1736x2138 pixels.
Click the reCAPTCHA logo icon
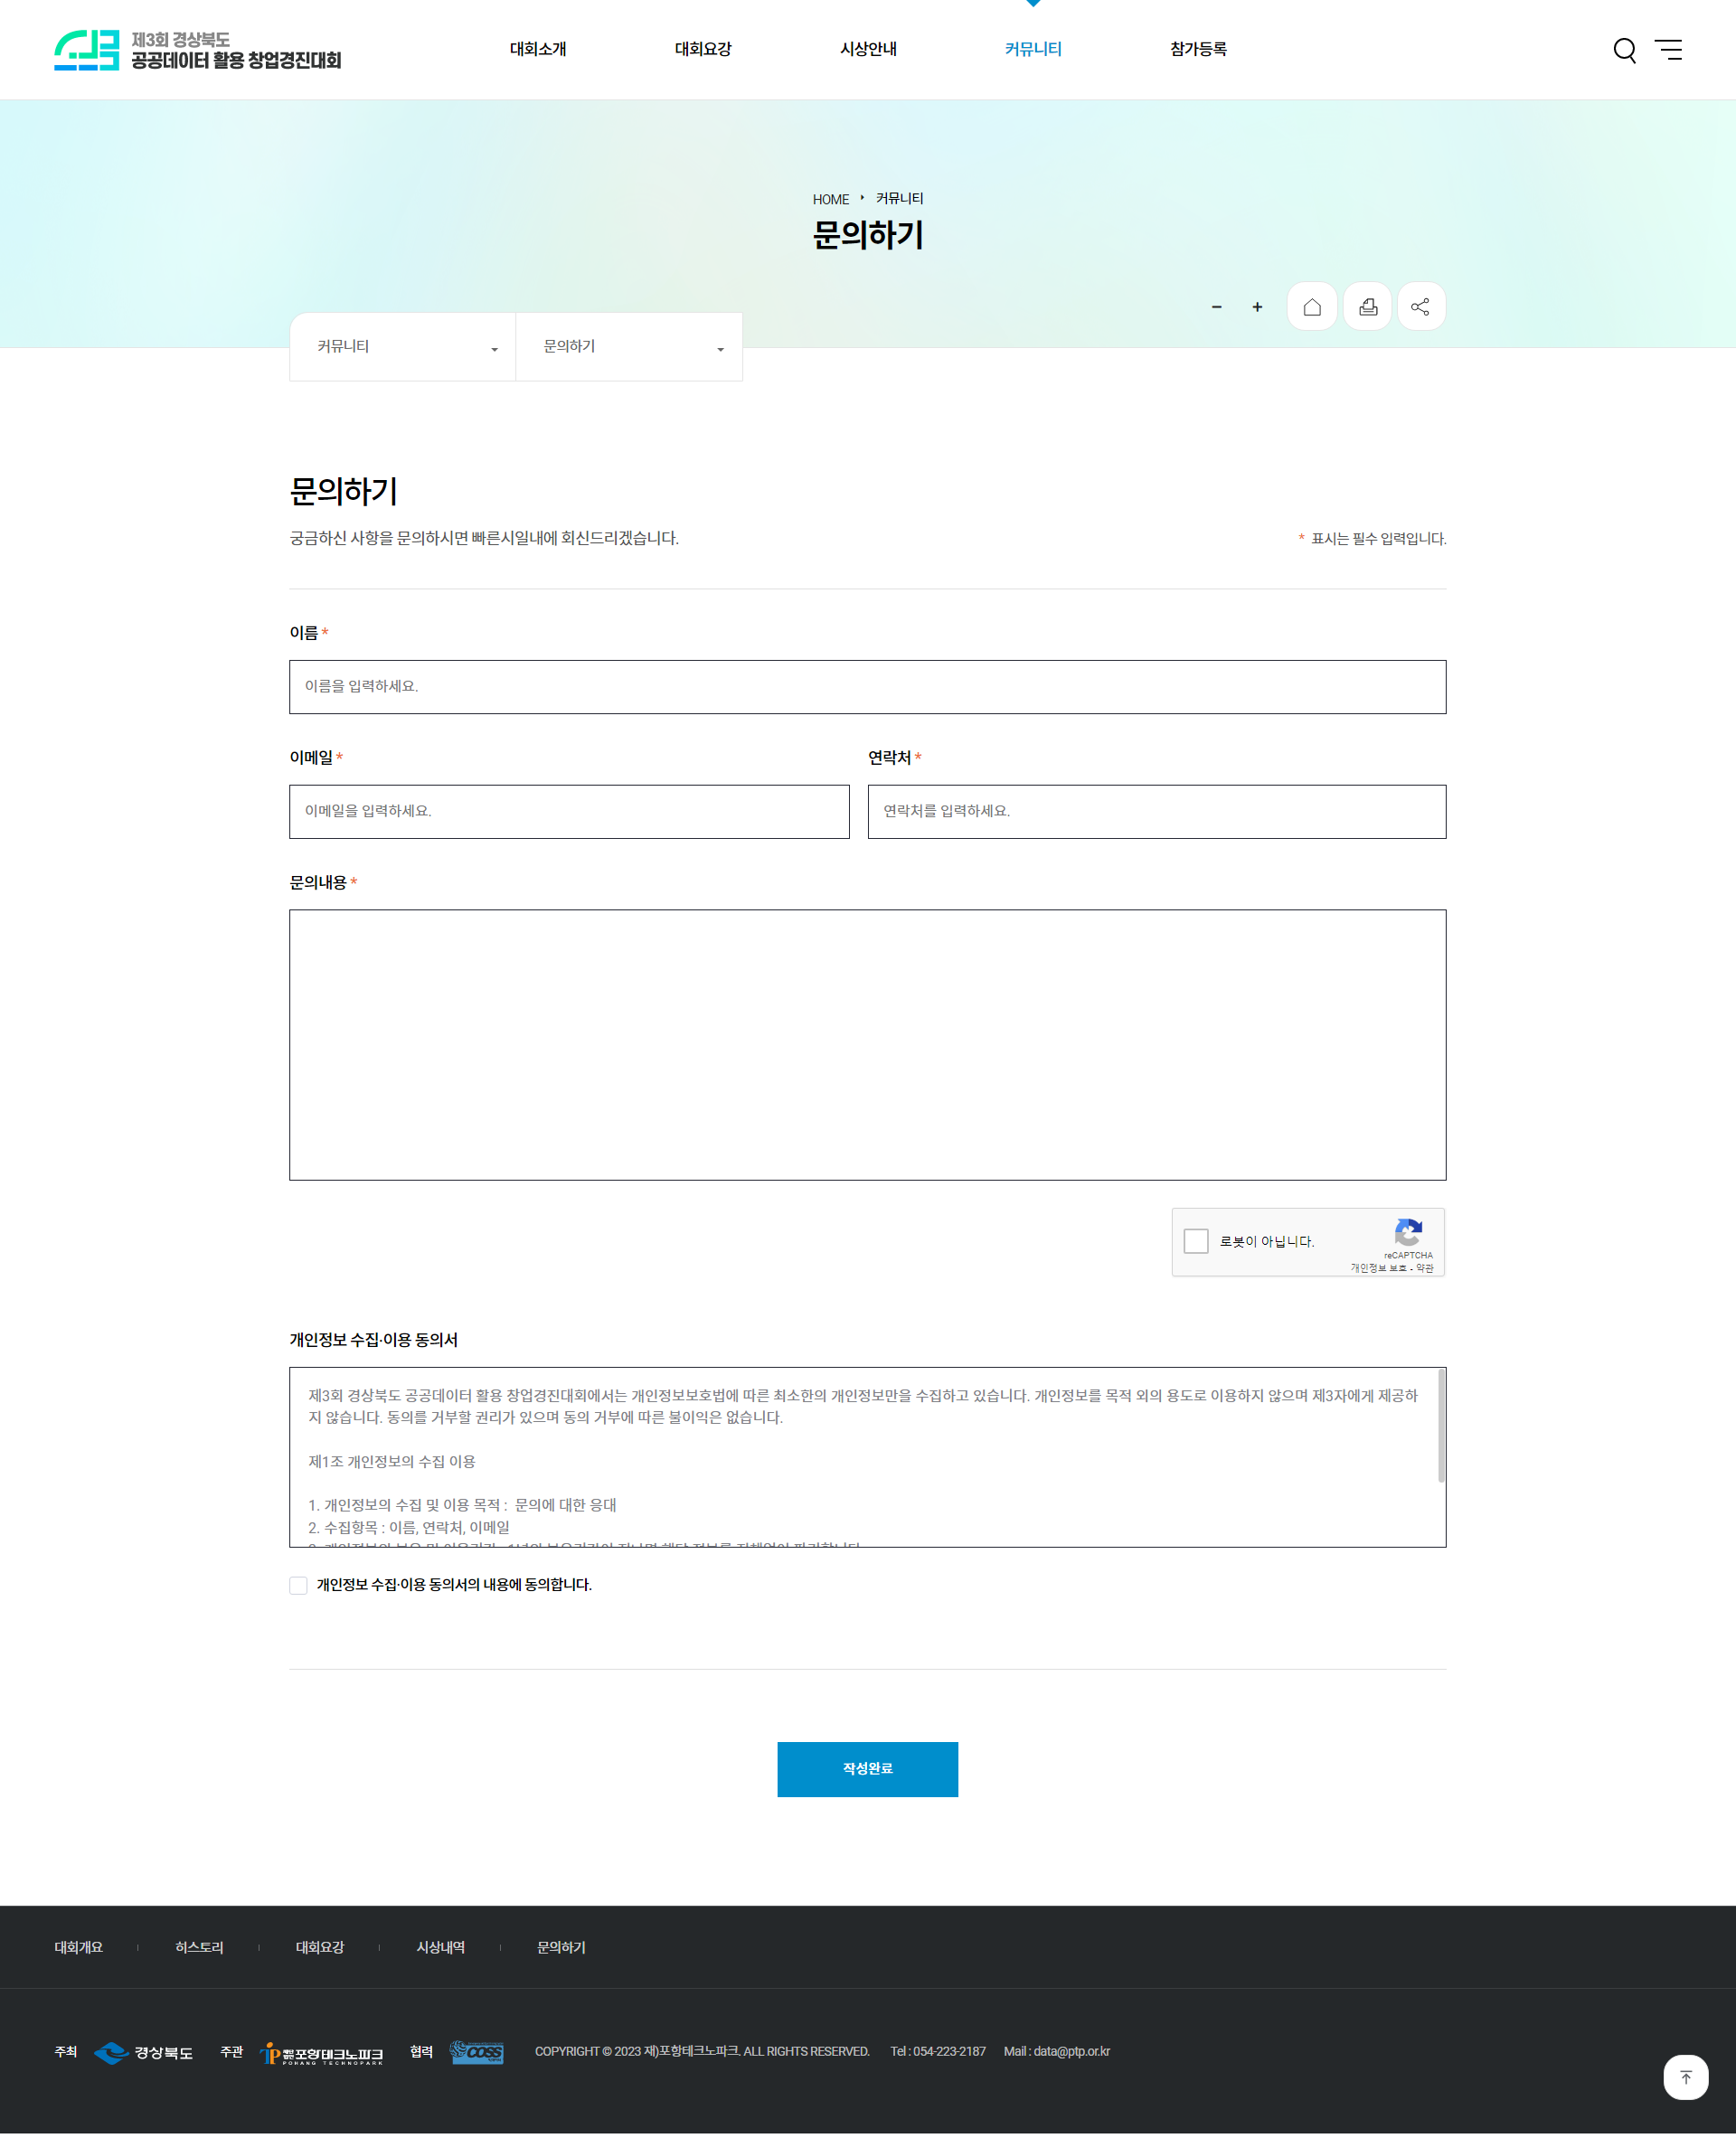coord(1408,1232)
